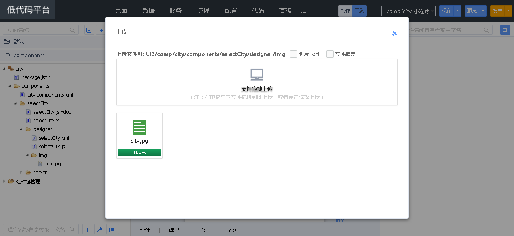Viewport: 514px width, 236px height.
Task: Click the 100% upload progress bar
Action: tap(139, 153)
